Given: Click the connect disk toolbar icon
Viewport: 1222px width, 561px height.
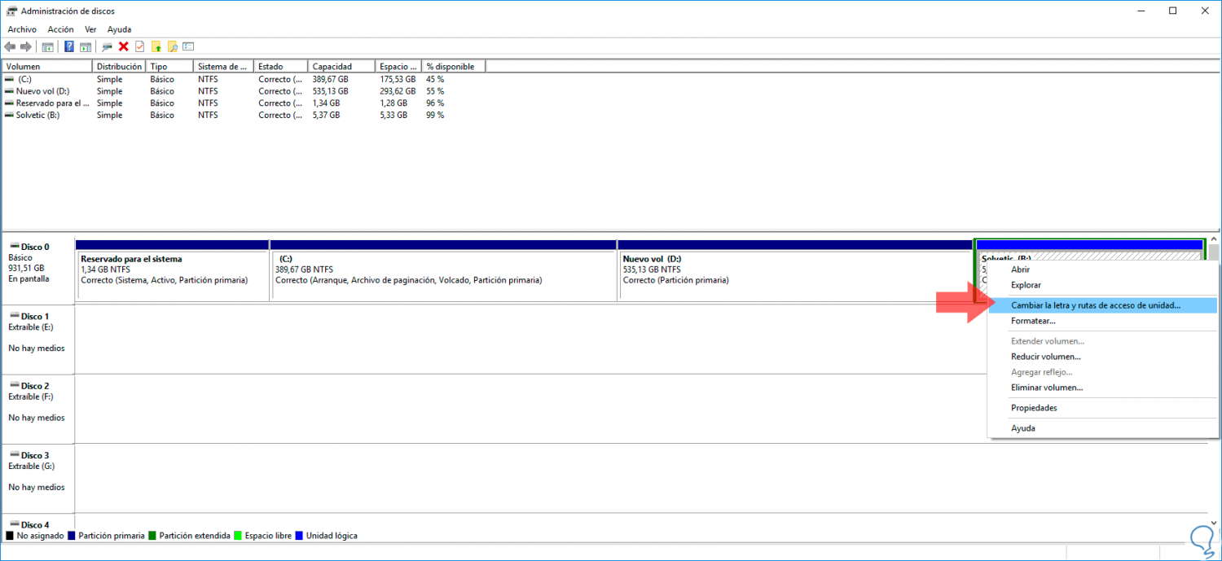Looking at the screenshot, I should (x=107, y=46).
